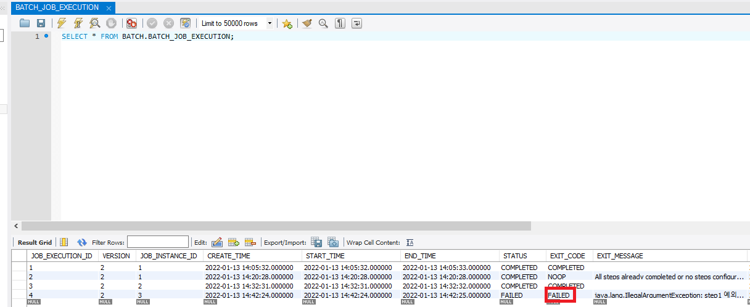This screenshot has width=750, height=307.
Task: Refresh the result grid data
Action: click(x=82, y=242)
